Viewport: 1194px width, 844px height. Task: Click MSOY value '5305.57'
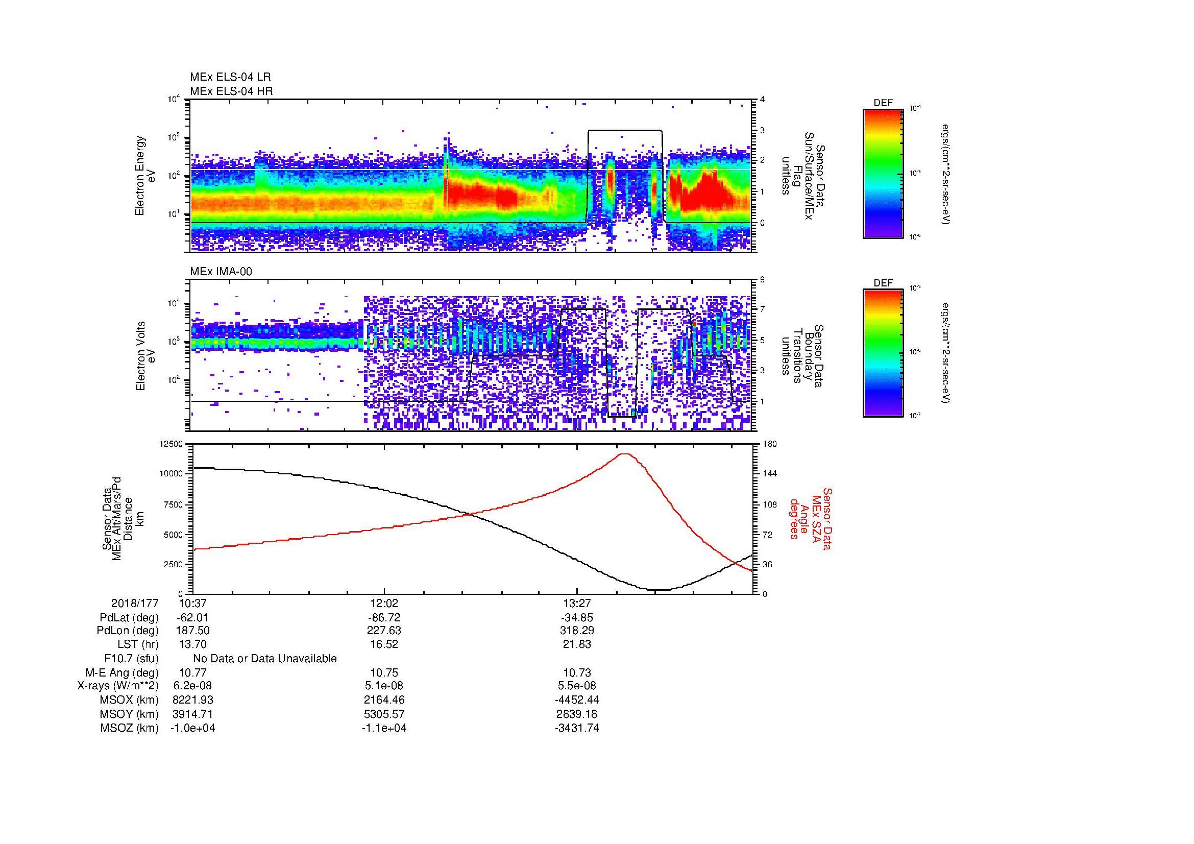384,714
